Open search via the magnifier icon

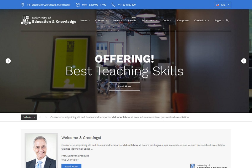227,20
